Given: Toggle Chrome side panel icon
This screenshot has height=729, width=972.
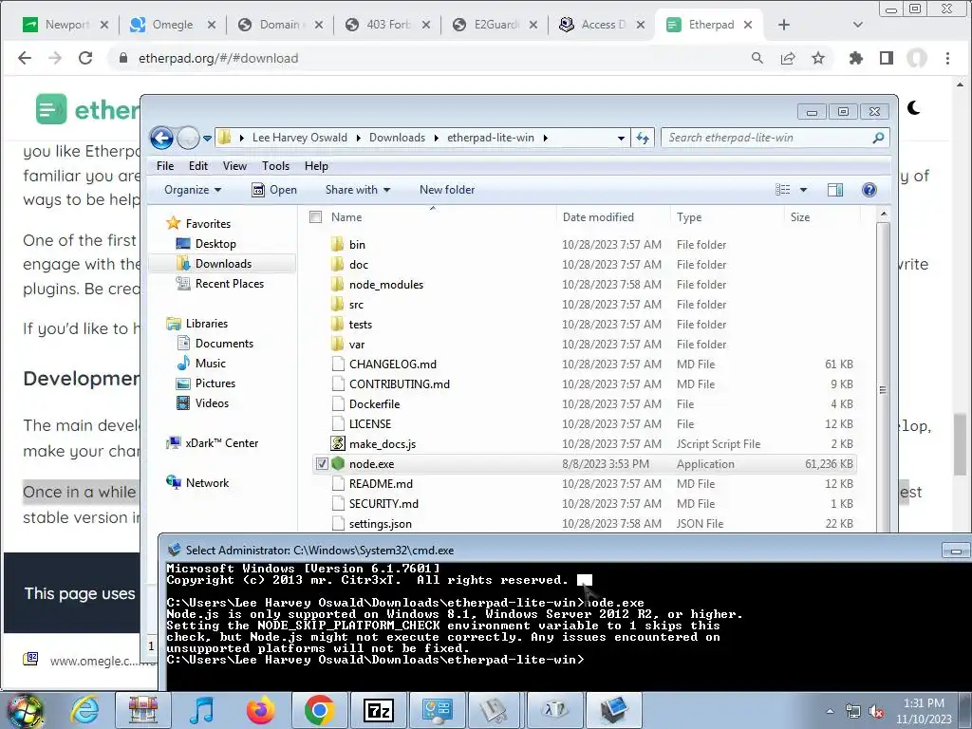Looking at the screenshot, I should (887, 58).
